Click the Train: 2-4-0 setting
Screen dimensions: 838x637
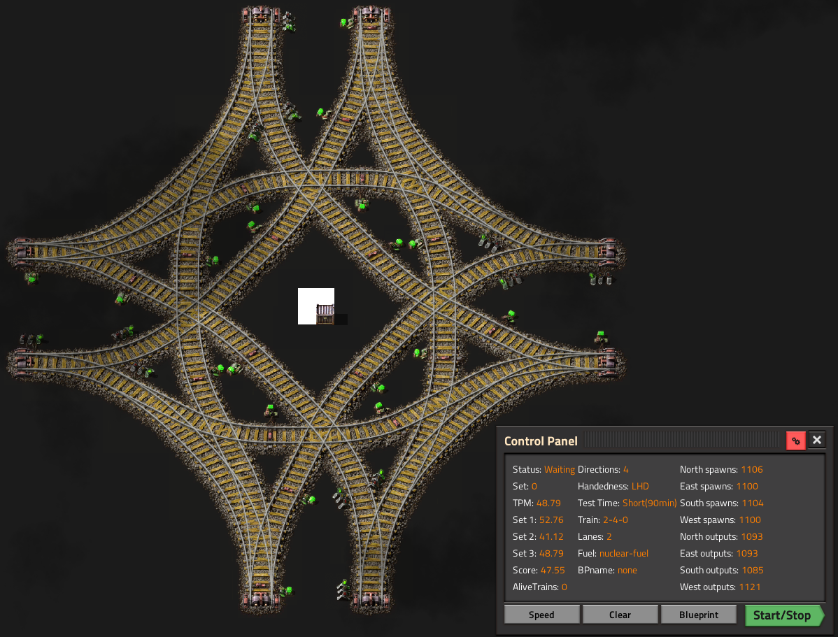tap(603, 520)
